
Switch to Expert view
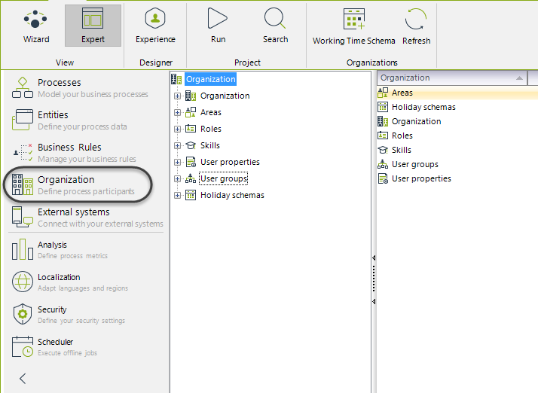93,26
